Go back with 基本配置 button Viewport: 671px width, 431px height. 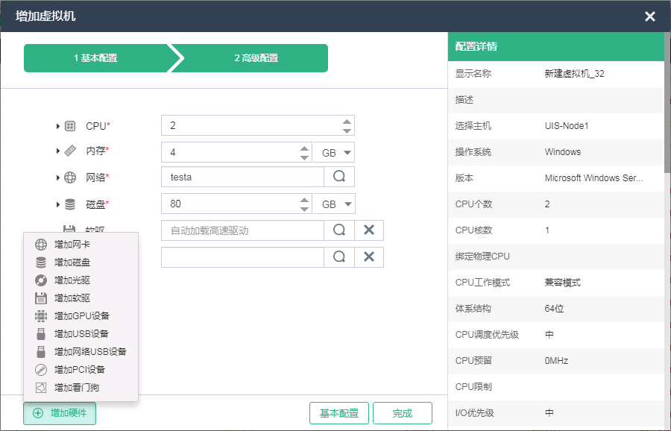339,413
